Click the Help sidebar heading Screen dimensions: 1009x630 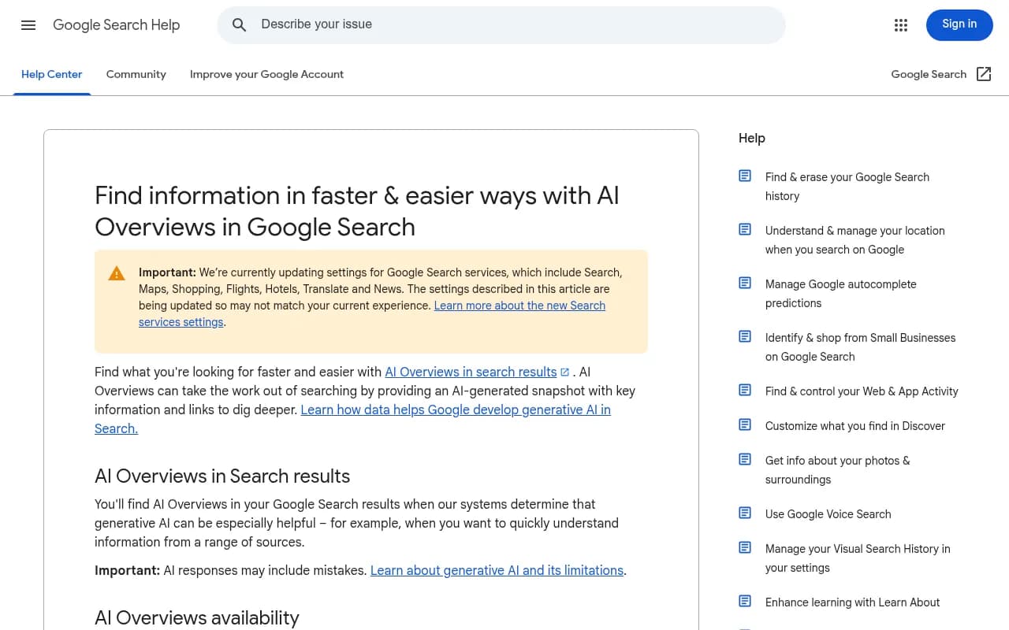[x=752, y=138]
